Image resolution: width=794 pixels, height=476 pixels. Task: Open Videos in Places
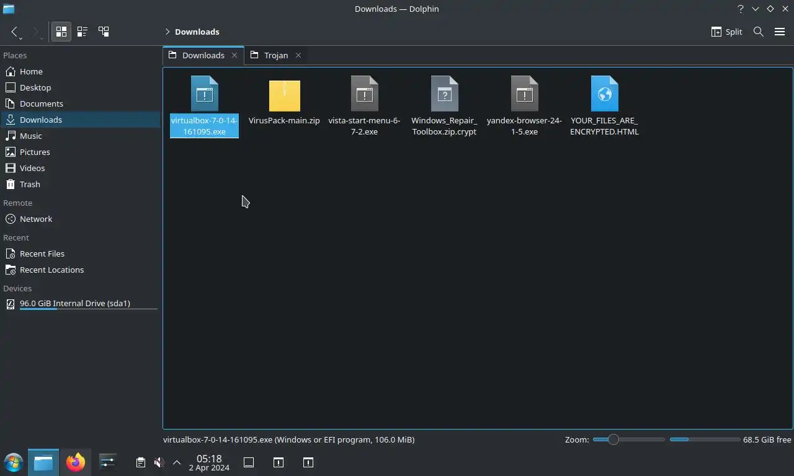tap(81, 168)
